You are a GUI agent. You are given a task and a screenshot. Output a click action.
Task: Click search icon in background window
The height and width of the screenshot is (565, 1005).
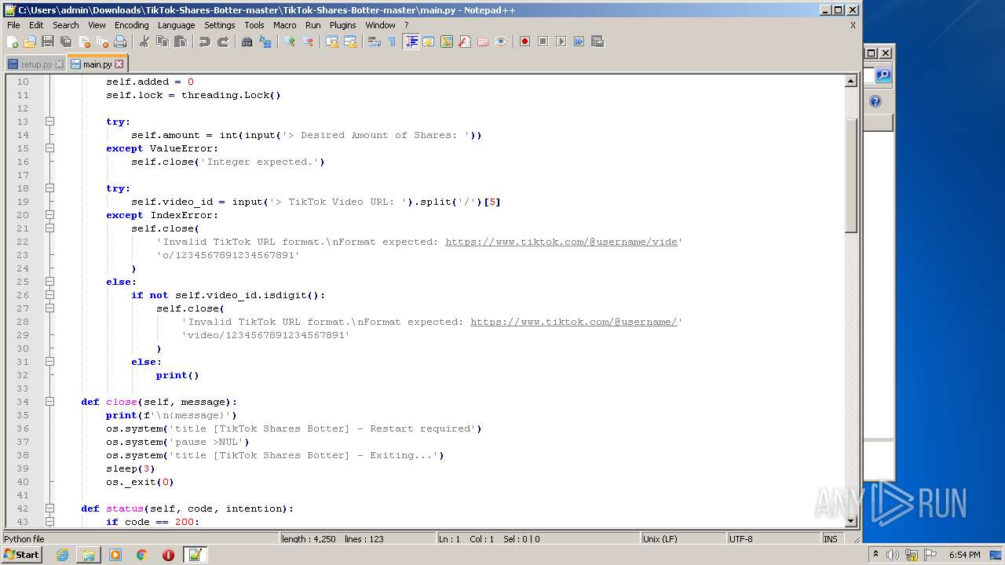tap(883, 75)
